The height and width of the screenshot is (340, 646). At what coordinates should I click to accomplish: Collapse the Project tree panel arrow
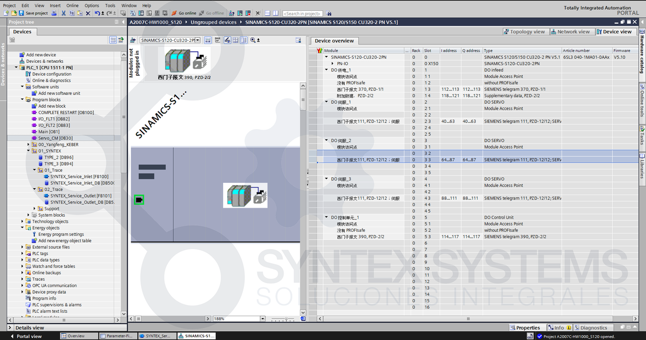pyautogui.click(x=123, y=22)
